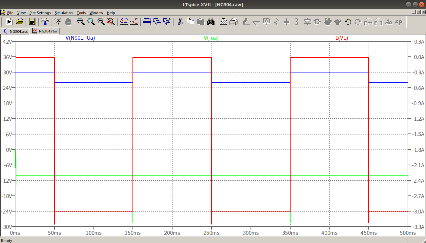The width and height of the screenshot is (426, 243).
Task: Click the Zoom Full Extents crossed magnifier icon
Action: tap(111, 22)
